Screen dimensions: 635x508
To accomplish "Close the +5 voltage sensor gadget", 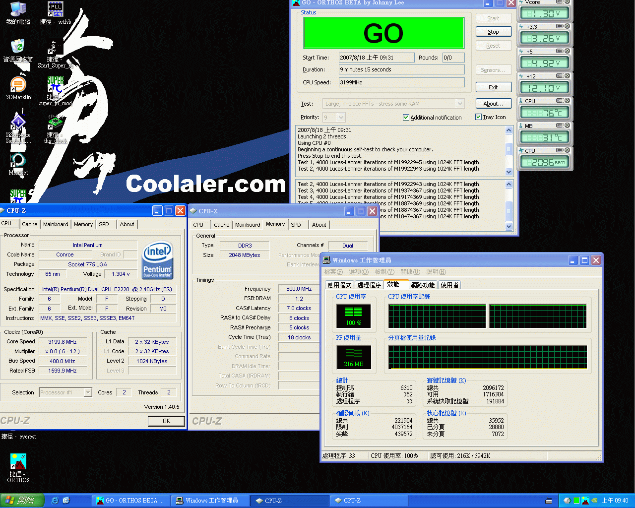I will coord(567,51).
